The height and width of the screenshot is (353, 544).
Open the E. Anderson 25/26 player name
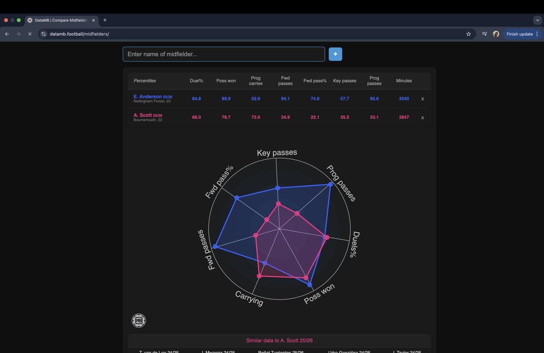[x=152, y=96]
